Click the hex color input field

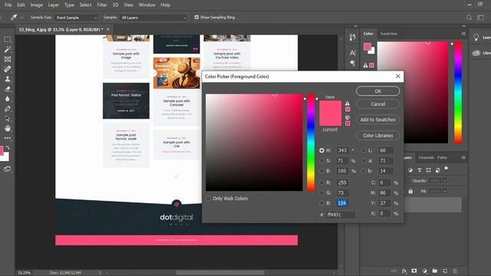(341, 215)
